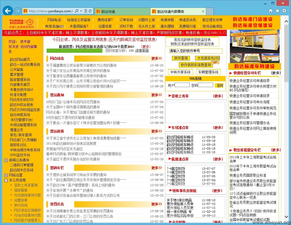This screenshot has width=291, height=225.
Task: Open the 中转共享系统 button
Action: coord(181,72)
